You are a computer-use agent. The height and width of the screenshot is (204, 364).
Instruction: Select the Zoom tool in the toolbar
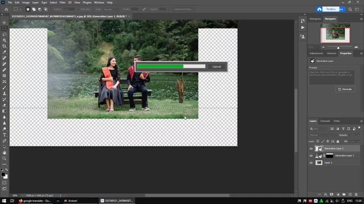click(5, 159)
